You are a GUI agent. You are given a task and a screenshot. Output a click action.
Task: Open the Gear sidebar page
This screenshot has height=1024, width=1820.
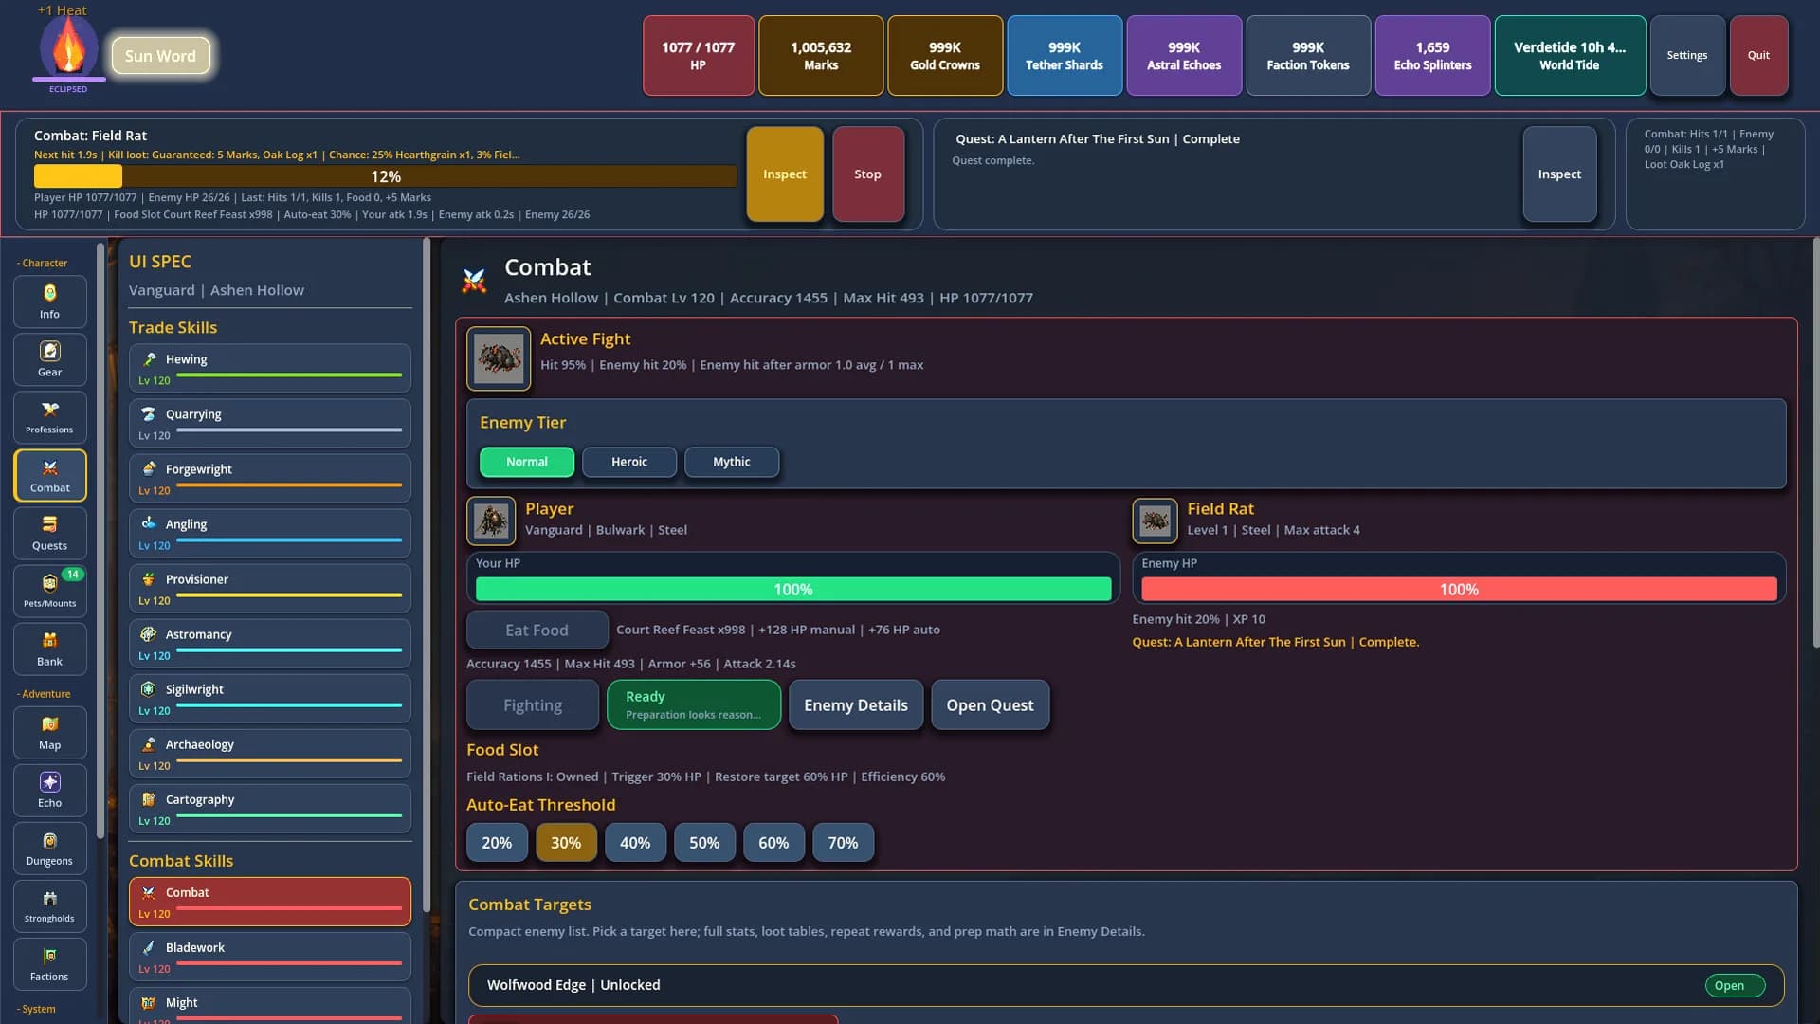(50, 359)
